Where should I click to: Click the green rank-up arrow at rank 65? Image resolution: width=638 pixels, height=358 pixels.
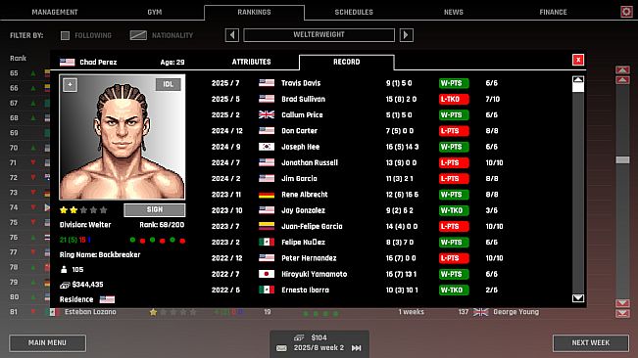(x=33, y=73)
